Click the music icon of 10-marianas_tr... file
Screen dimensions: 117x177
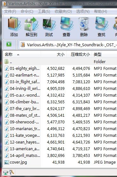[7, 129]
